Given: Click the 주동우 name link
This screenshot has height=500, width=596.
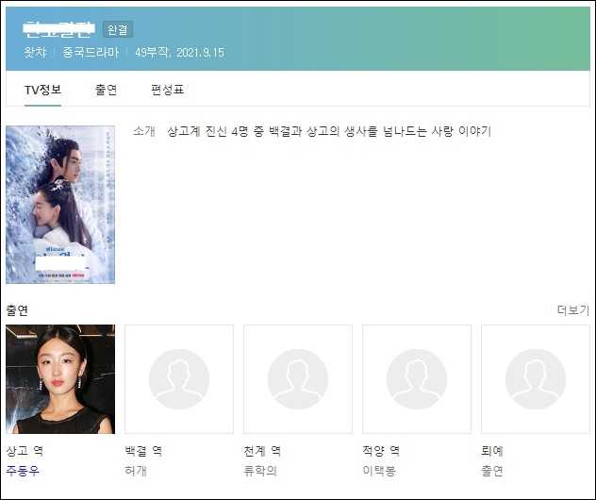Looking at the screenshot, I should tap(23, 471).
